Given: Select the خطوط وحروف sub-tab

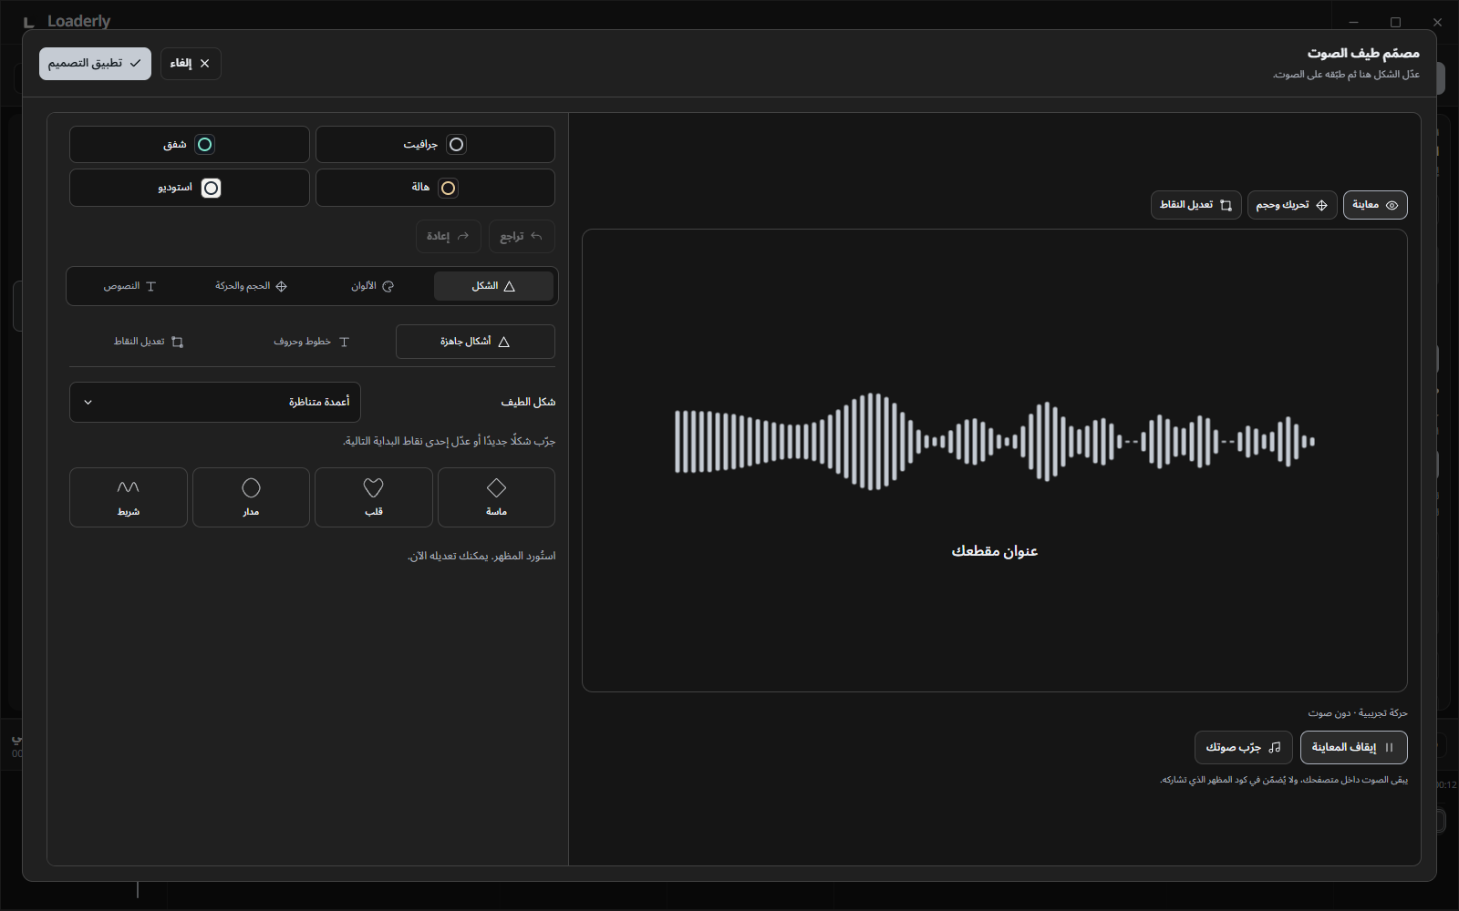Looking at the screenshot, I should (x=312, y=342).
